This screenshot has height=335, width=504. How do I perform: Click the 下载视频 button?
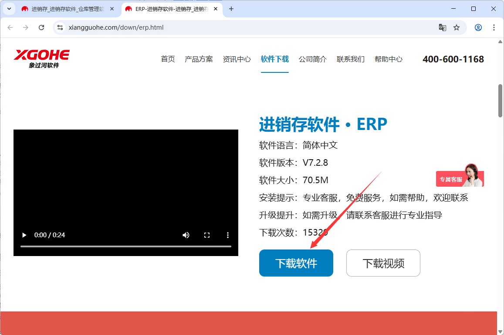[383, 263]
